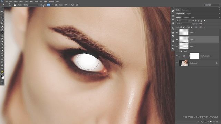Screen dimensions: 221x124
Task: Open the Image menu
Action: click(x=16, y=1)
